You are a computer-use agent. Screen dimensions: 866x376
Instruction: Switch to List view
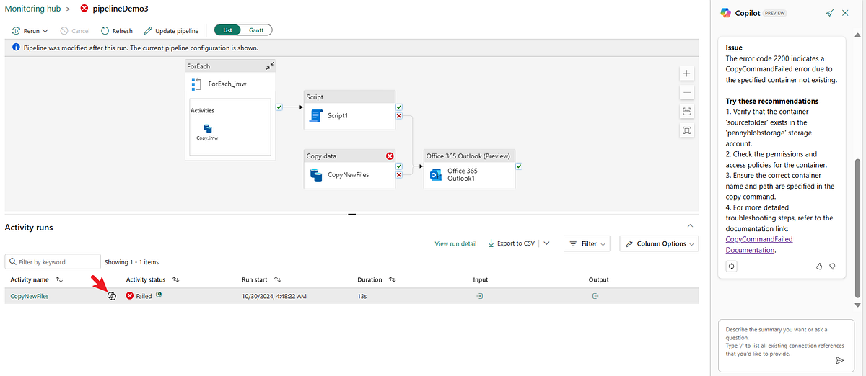coord(227,30)
